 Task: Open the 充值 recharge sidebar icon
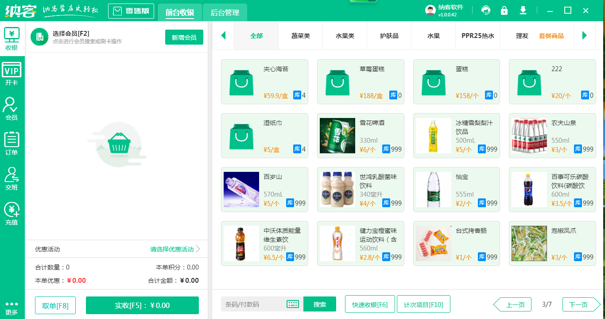[12, 214]
